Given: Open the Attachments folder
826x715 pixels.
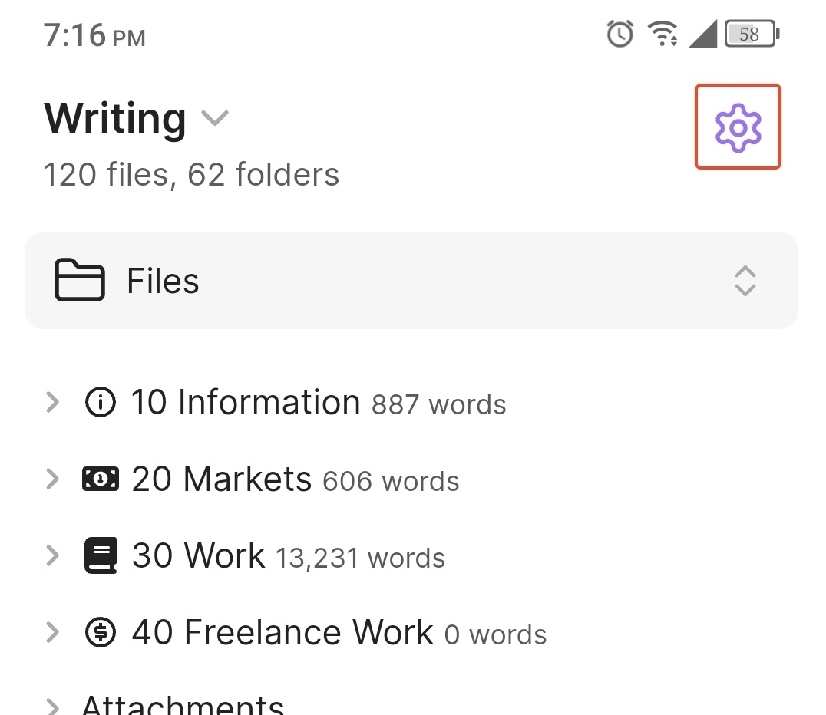Looking at the screenshot, I should [183, 704].
